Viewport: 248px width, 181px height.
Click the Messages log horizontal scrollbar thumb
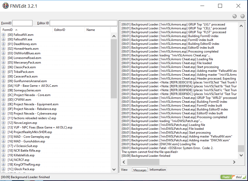tap(143, 162)
